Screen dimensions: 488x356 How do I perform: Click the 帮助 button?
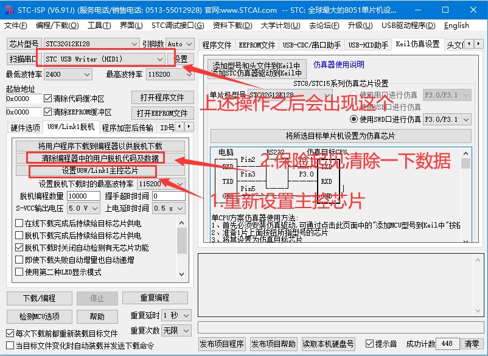(x=97, y=316)
